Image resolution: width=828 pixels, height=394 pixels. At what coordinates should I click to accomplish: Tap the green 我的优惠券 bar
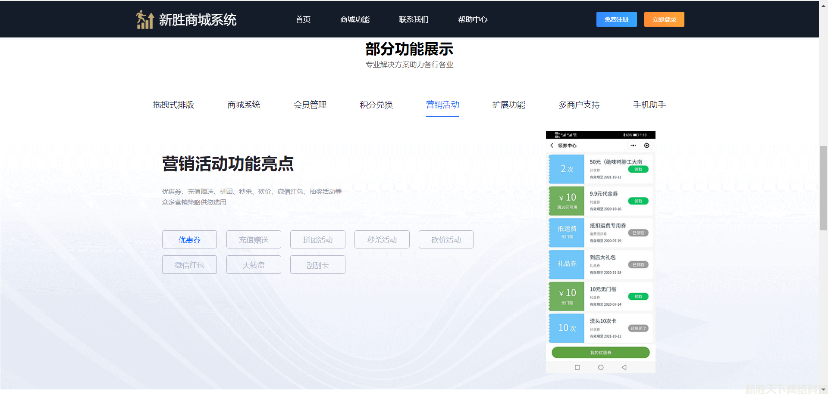click(600, 353)
